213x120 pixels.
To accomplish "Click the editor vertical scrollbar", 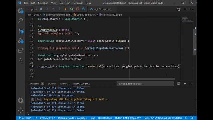I will [x=195, y=42].
